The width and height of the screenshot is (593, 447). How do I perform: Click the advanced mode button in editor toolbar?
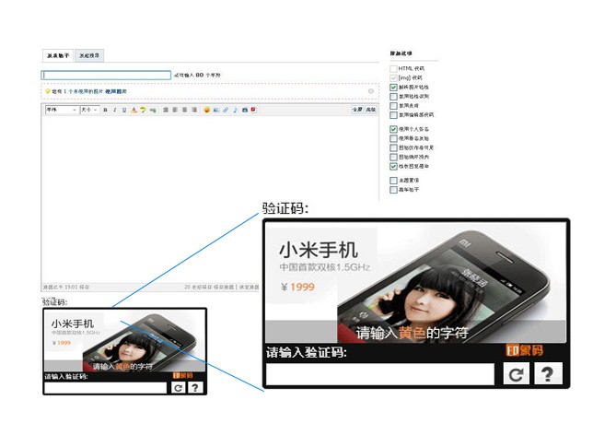[x=370, y=110]
